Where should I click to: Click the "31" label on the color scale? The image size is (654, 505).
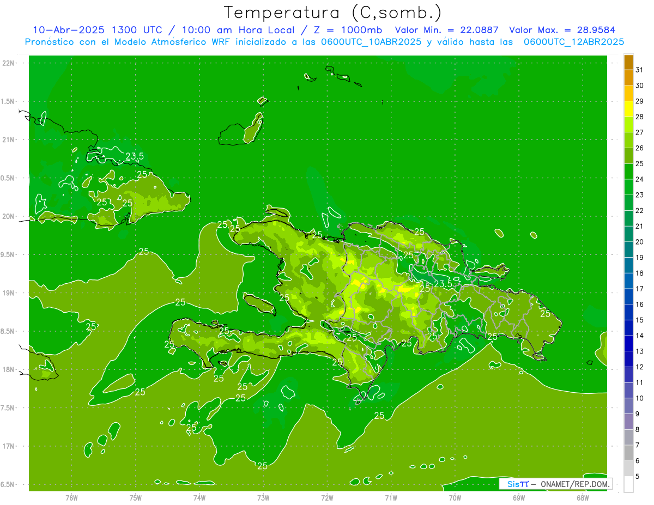click(640, 70)
